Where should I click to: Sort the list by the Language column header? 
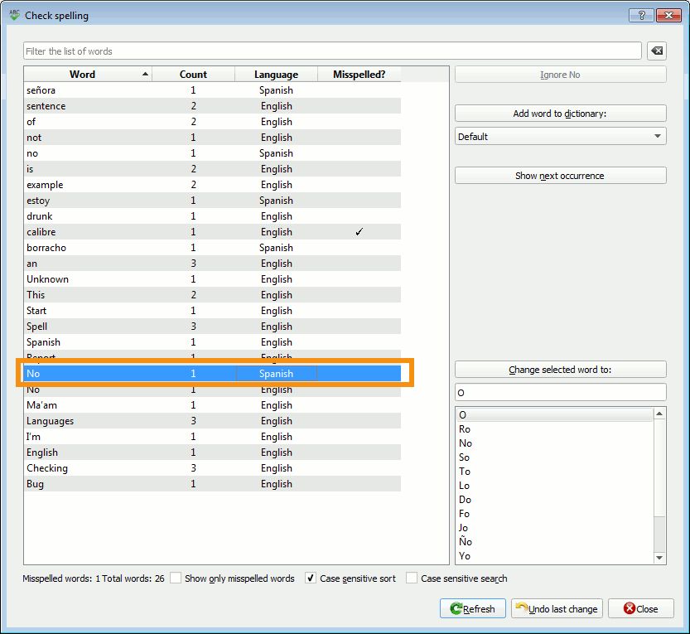coord(276,75)
